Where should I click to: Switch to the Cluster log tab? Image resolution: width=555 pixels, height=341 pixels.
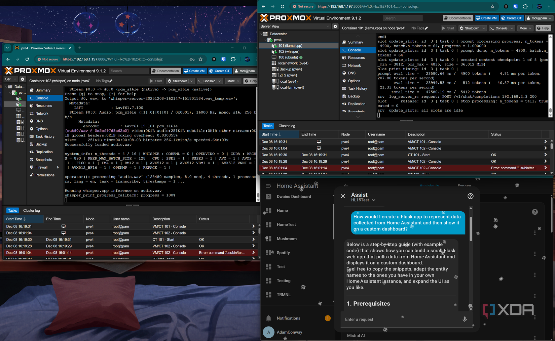(x=287, y=126)
